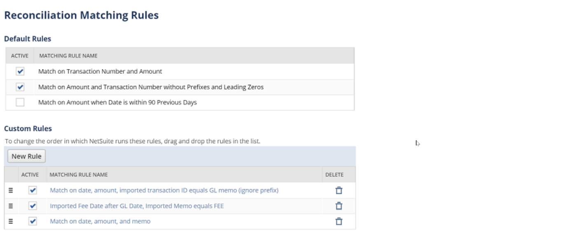Click drag handle of date, amount, memo rule
The height and width of the screenshot is (242, 586).
point(11,221)
